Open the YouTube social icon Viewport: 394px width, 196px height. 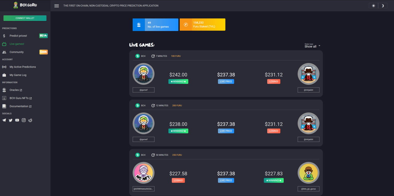pos(17,120)
